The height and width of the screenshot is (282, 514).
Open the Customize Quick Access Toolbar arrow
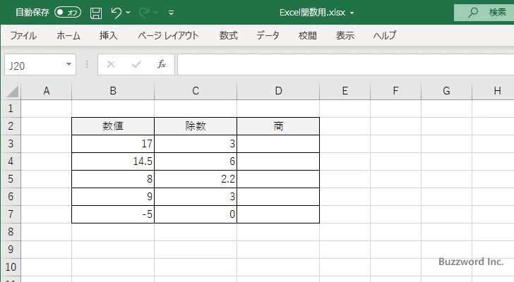click(x=171, y=13)
